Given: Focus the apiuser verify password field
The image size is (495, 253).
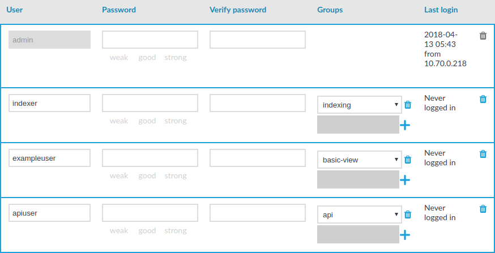Looking at the screenshot, I should coord(258,213).
